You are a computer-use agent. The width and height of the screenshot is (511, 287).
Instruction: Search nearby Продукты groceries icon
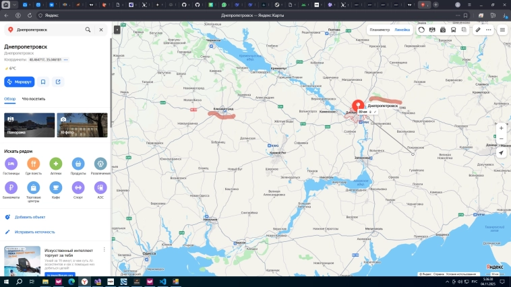click(x=78, y=164)
